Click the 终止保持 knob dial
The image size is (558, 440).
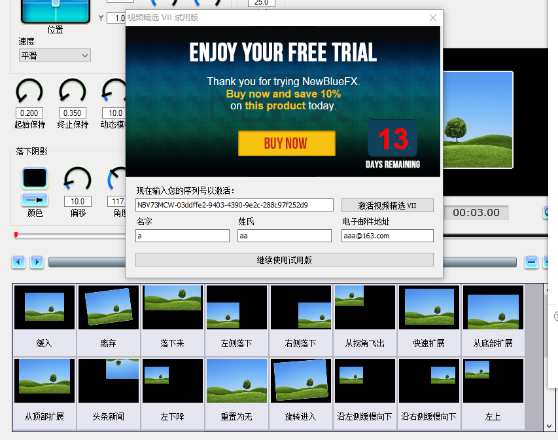tap(73, 92)
